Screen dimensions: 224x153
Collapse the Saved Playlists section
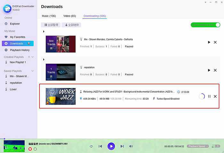point(33,71)
